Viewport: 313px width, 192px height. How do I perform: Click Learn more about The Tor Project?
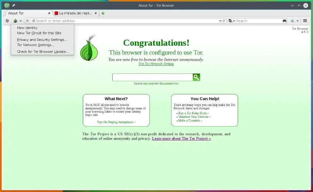click(181, 139)
